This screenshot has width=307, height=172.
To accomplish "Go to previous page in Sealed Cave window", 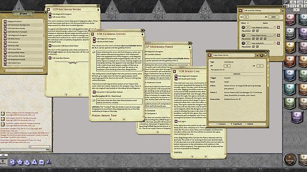I will tap(192, 156).
